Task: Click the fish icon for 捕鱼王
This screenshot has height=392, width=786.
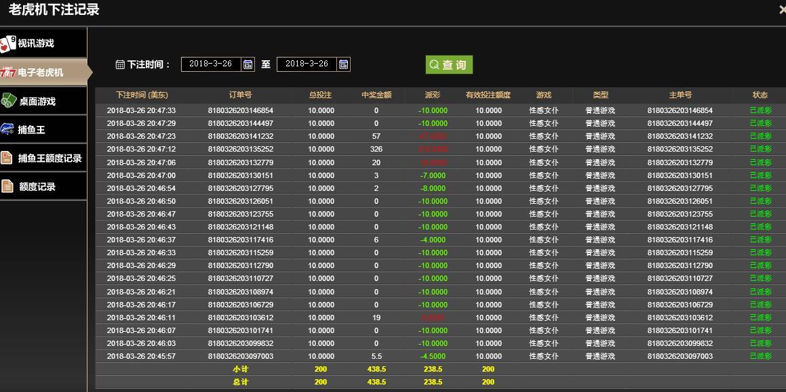Action: pos(8,129)
